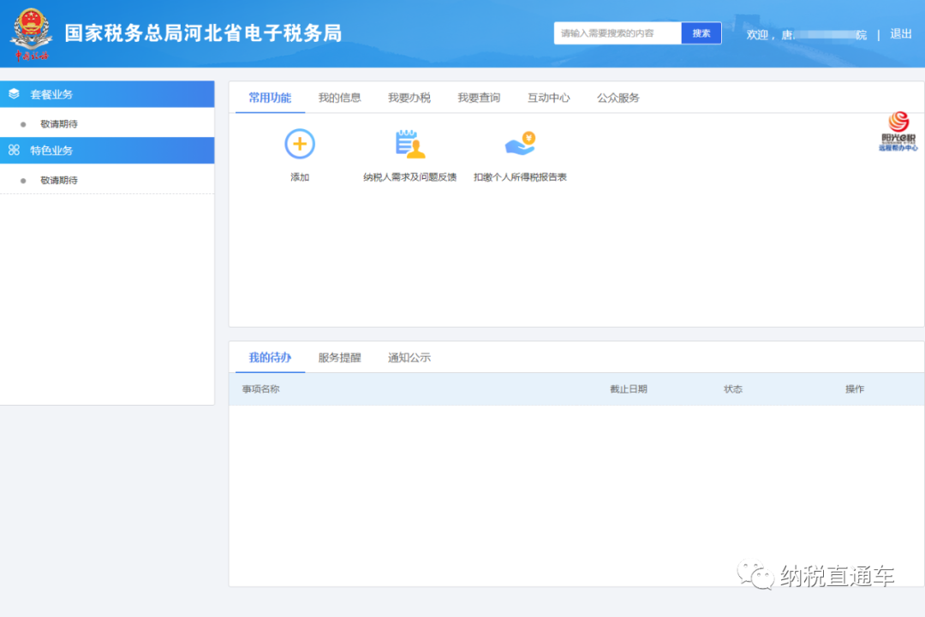Click the 特色业务 grid icon

[x=15, y=151]
